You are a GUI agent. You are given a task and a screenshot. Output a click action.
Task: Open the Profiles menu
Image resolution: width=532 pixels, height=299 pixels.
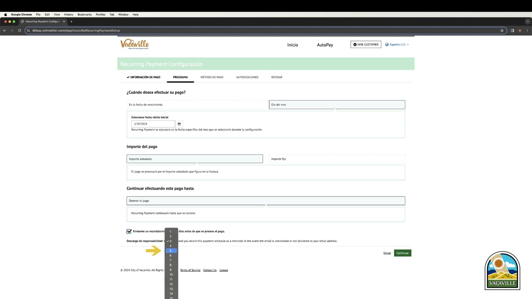click(101, 15)
